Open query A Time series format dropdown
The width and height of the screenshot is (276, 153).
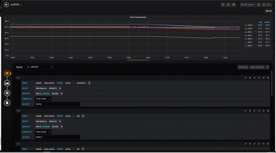click(43, 99)
